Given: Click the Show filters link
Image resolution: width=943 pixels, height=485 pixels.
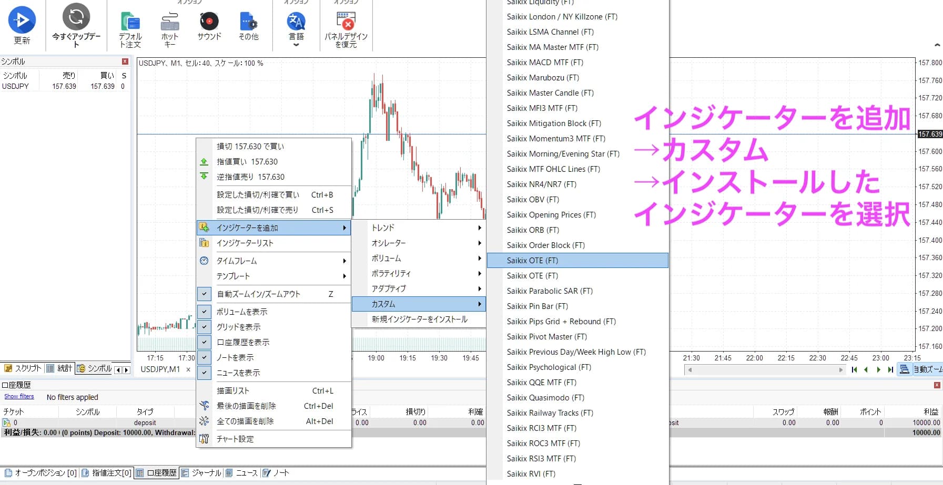Looking at the screenshot, I should (19, 396).
